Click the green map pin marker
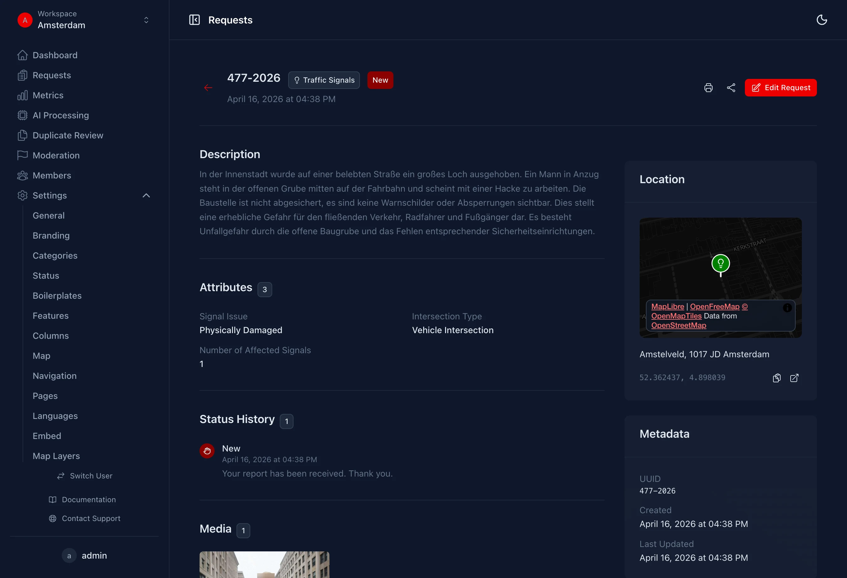 [x=720, y=264]
